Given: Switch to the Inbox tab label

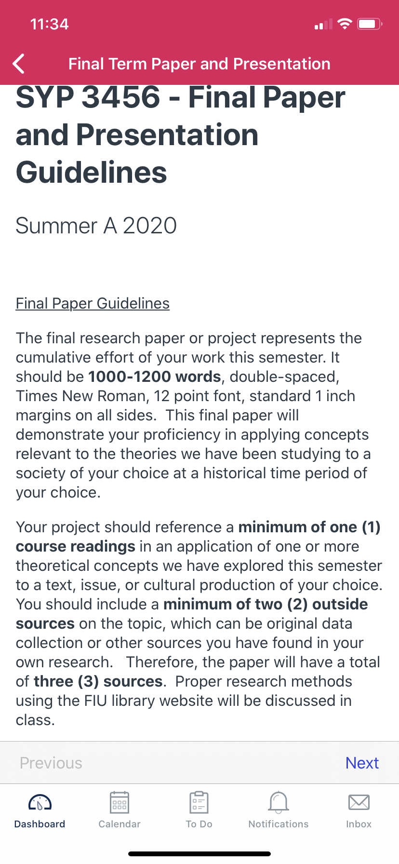Looking at the screenshot, I should pos(359,824).
